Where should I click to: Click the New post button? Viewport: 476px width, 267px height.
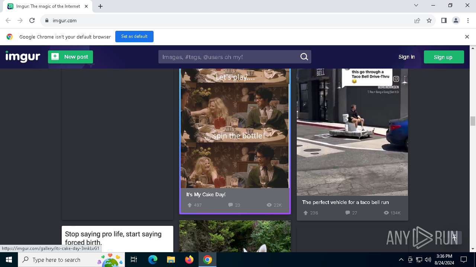pyautogui.click(x=70, y=57)
